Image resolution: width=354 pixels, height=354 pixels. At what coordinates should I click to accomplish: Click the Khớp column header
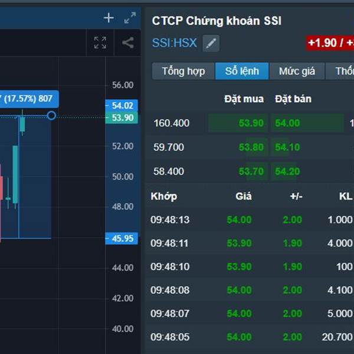coord(164,196)
